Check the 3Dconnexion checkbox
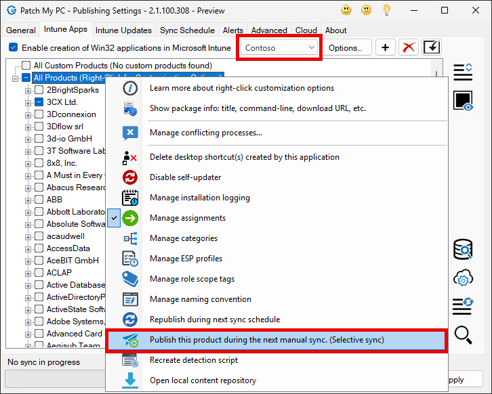 (39, 114)
